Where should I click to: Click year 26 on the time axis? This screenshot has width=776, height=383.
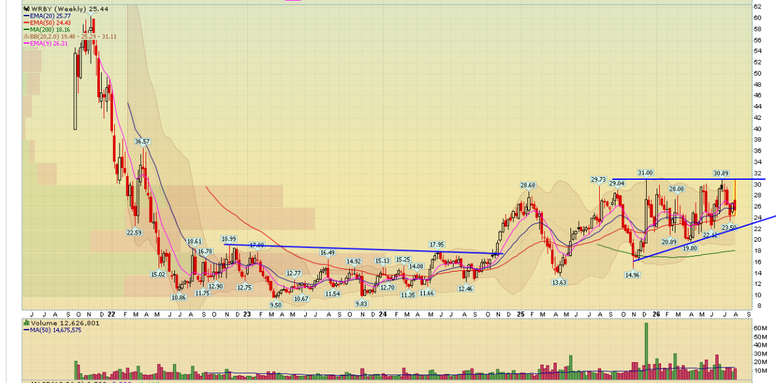click(656, 314)
